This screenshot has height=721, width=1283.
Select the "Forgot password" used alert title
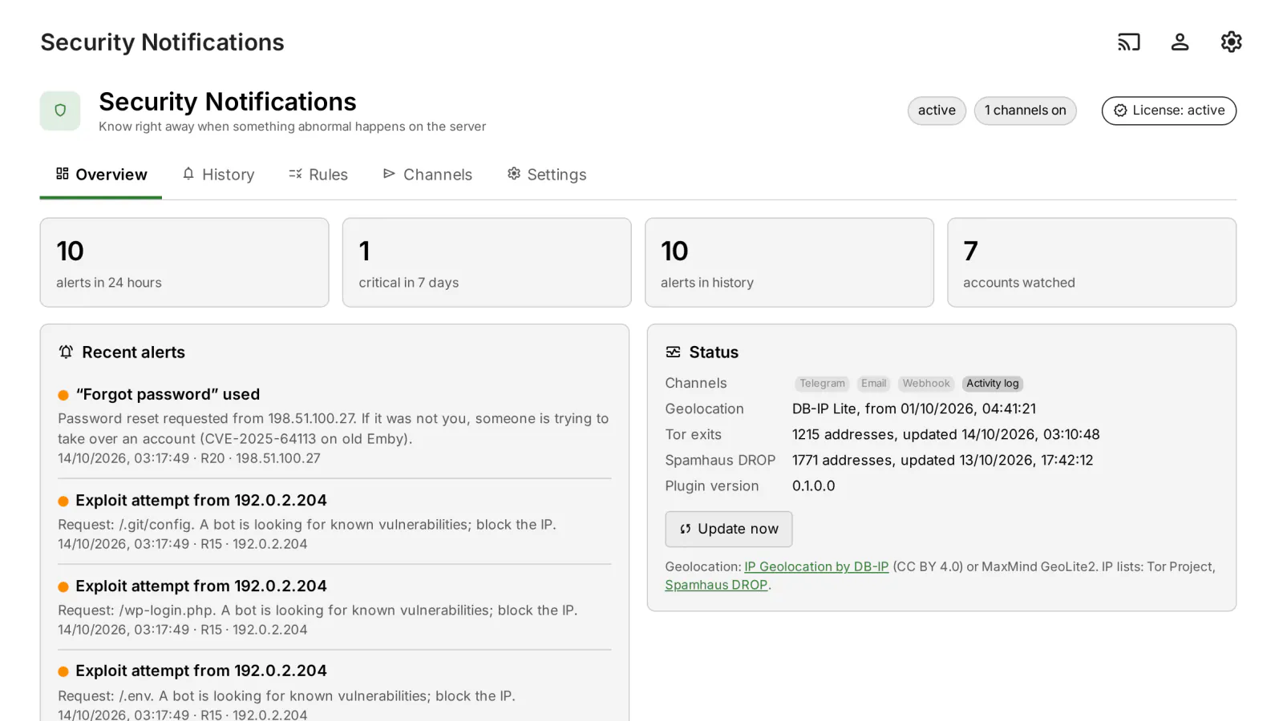click(x=168, y=394)
